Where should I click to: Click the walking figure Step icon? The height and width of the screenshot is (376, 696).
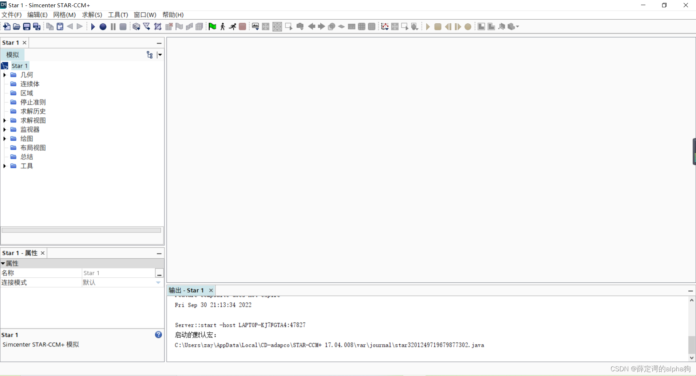click(x=222, y=27)
